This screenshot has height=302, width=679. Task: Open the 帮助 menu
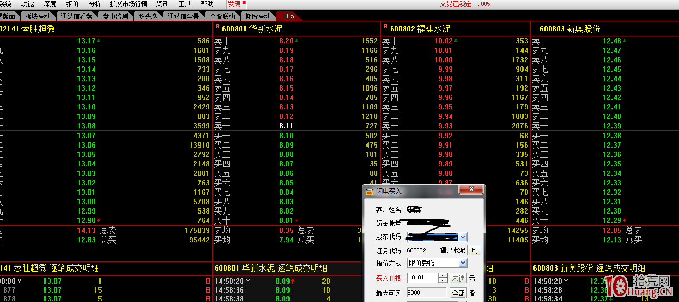(207, 4)
